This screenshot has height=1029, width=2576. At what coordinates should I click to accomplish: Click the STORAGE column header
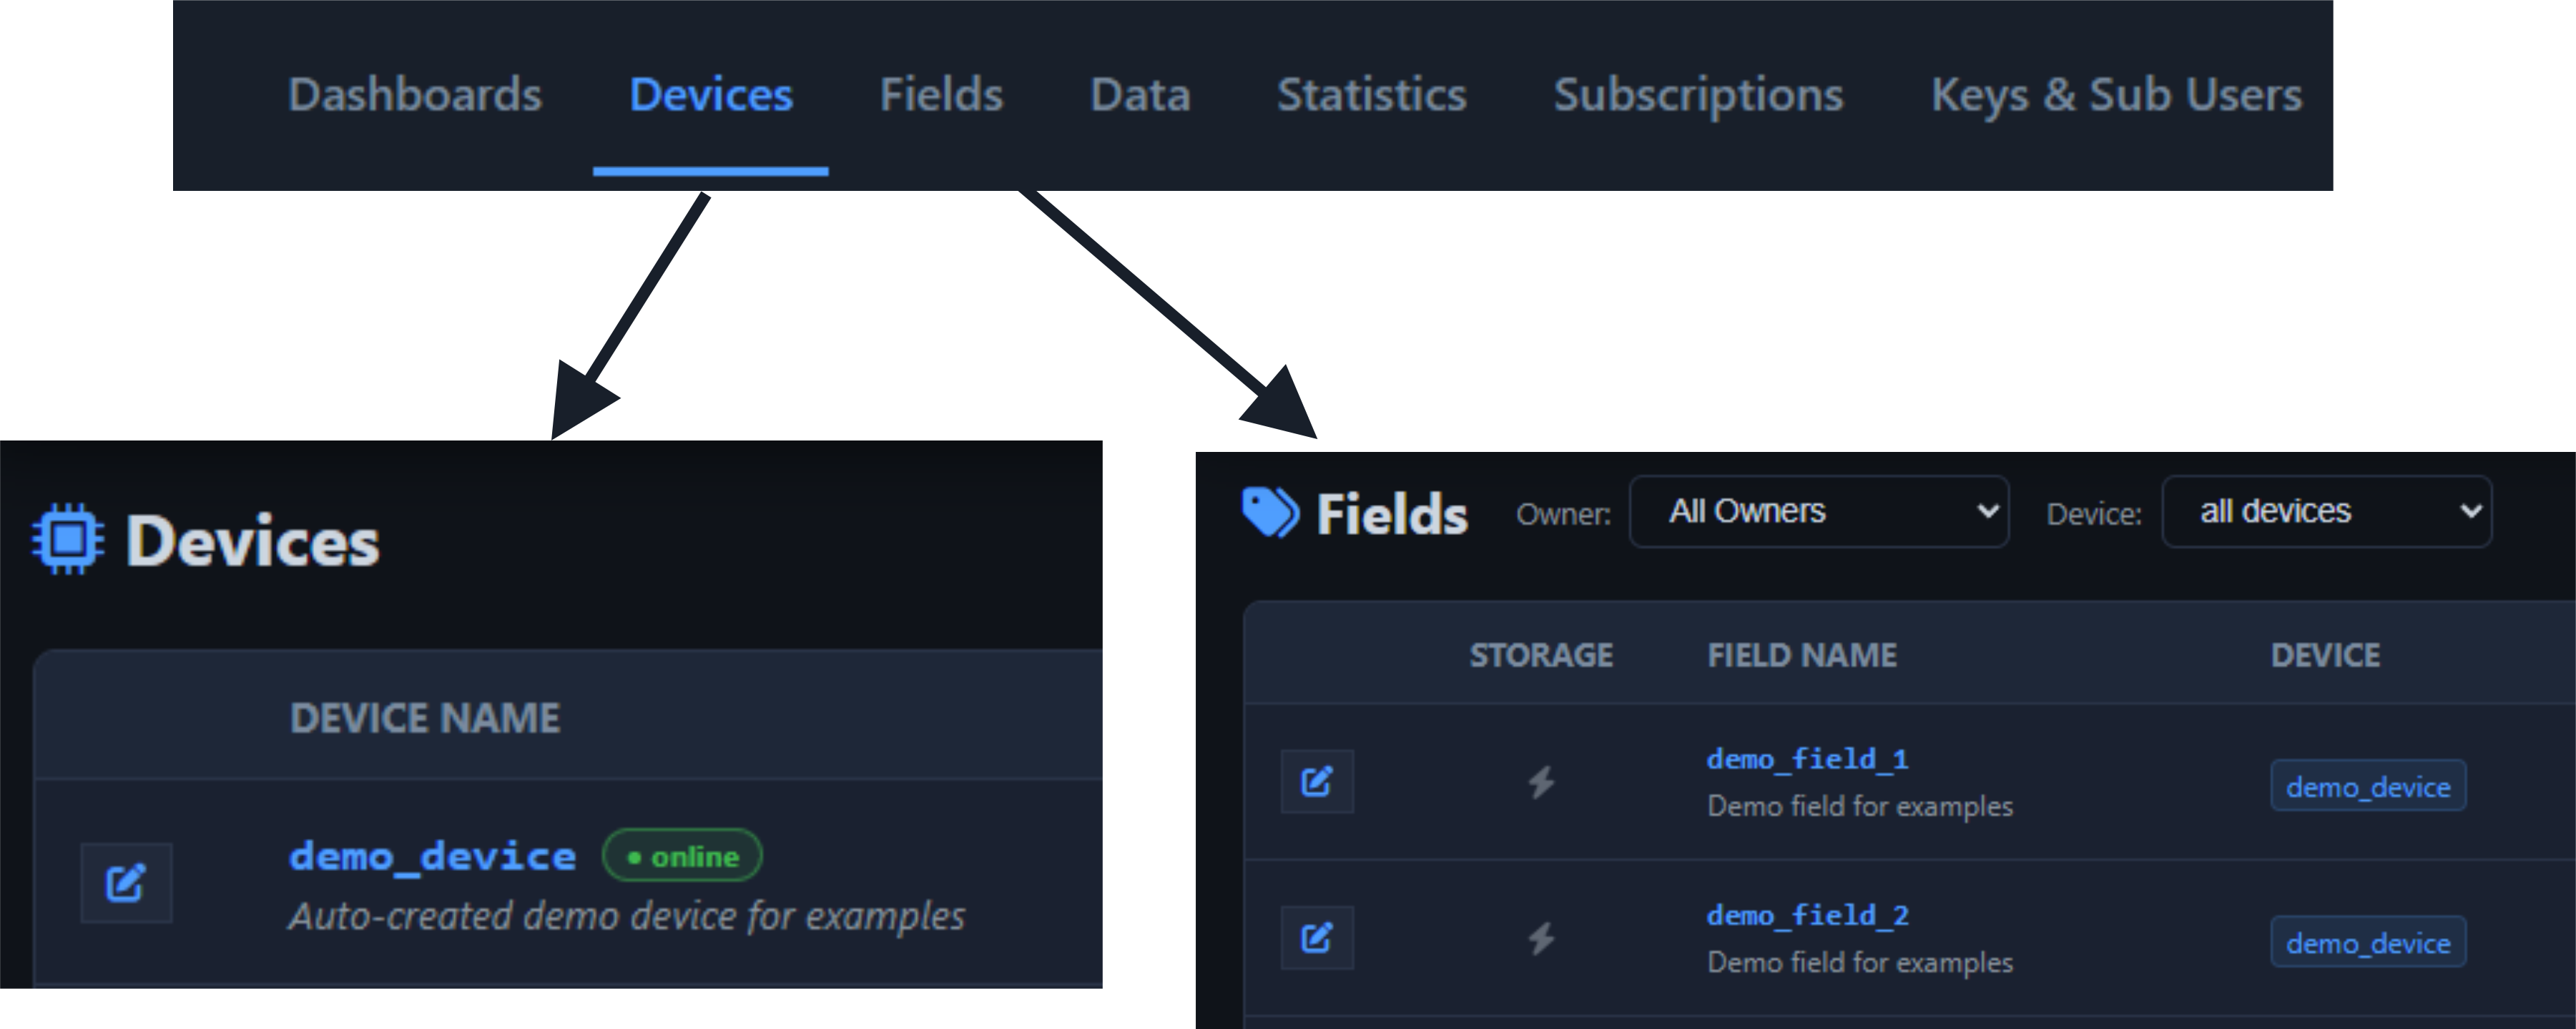(x=1541, y=655)
